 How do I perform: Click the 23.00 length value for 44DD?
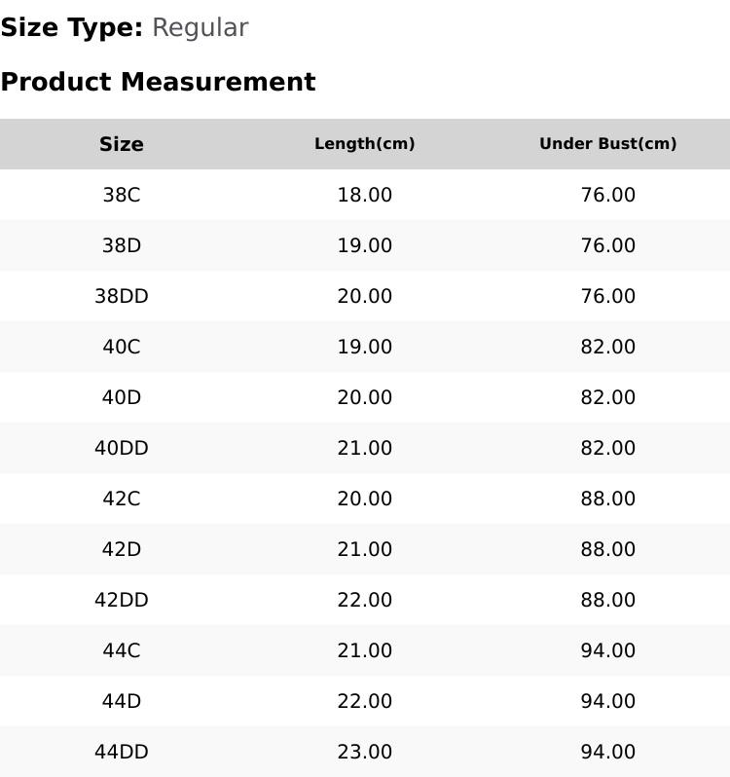coord(364,752)
